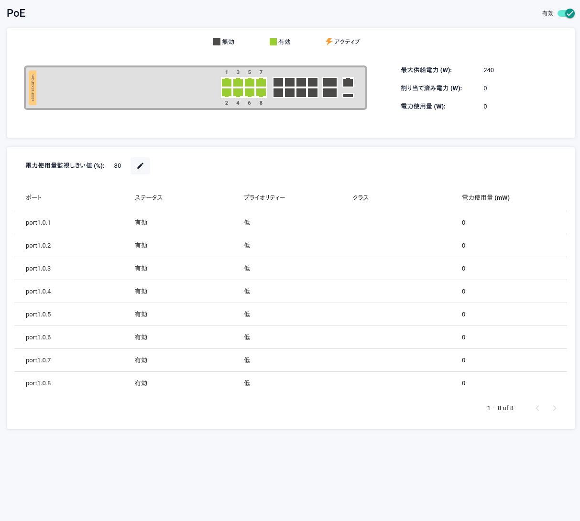The height and width of the screenshot is (521, 580).
Task: Select the port1.0.7 row
Action: click(x=291, y=360)
